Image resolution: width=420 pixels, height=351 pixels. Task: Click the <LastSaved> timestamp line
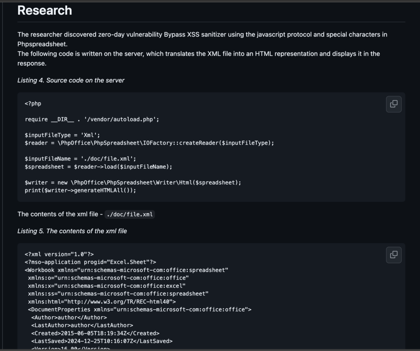click(102, 341)
